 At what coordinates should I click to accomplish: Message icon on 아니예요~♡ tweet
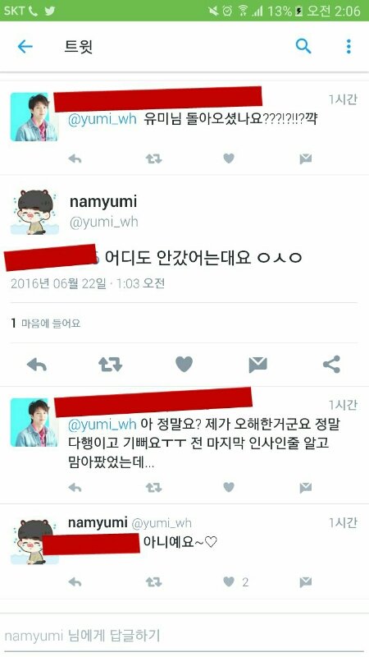pyautogui.click(x=305, y=581)
